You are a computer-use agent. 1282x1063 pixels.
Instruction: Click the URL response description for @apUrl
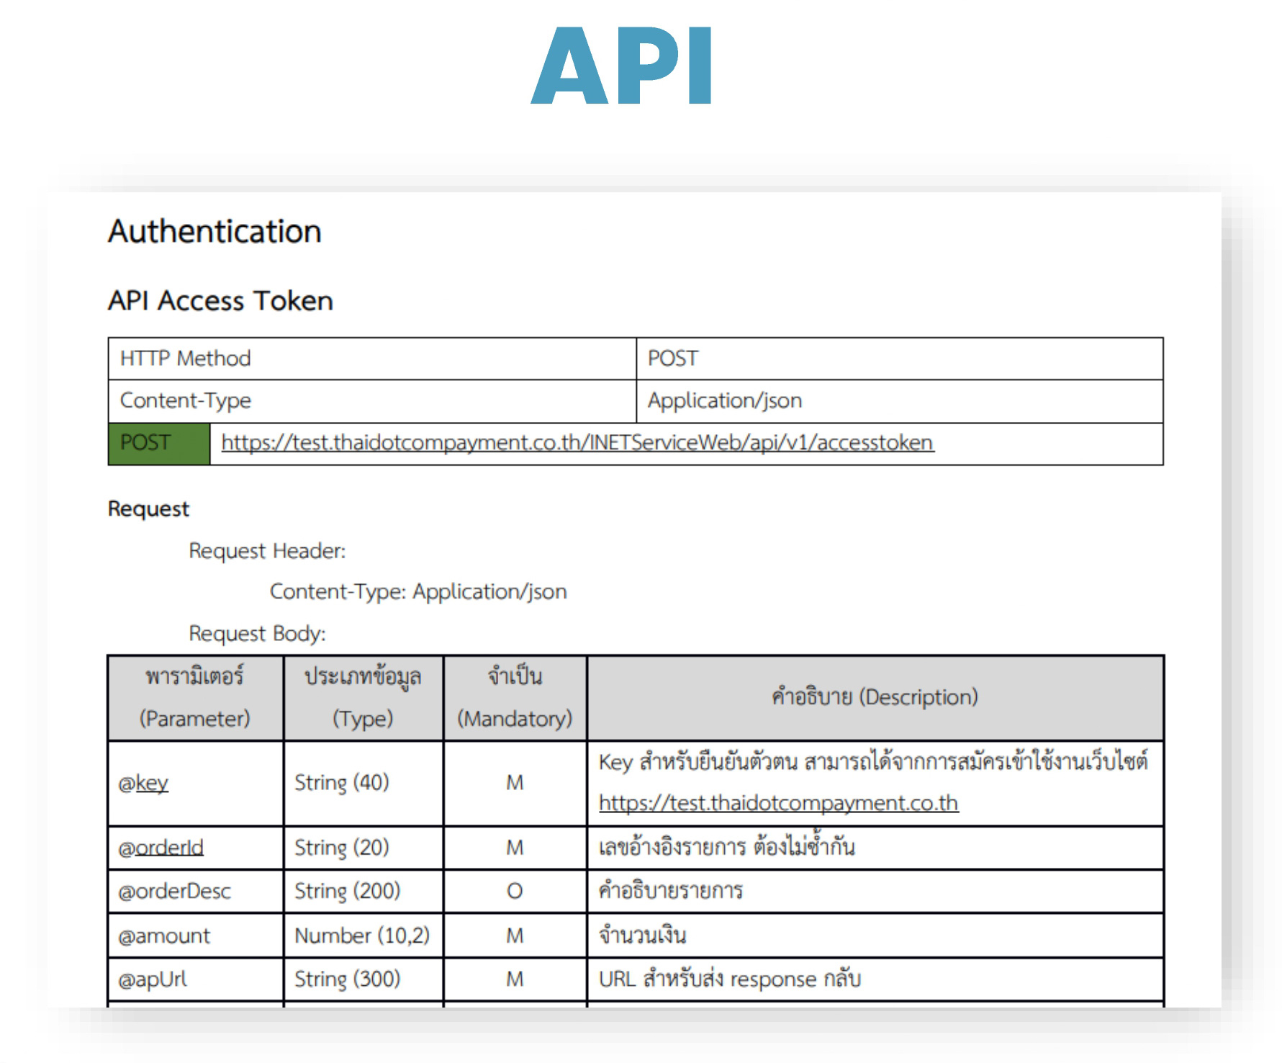(875, 979)
